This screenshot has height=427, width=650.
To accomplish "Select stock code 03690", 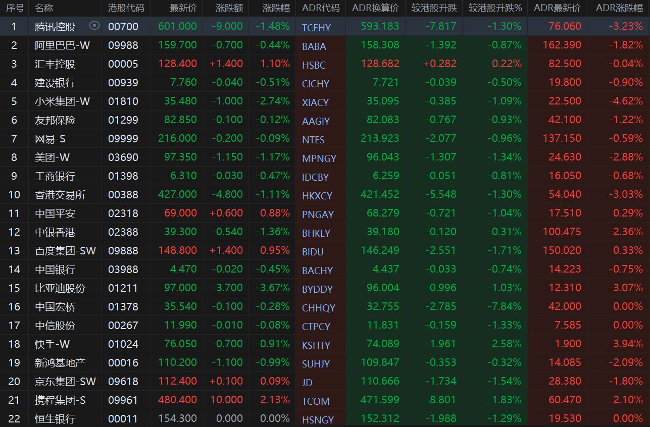I will point(123,157).
